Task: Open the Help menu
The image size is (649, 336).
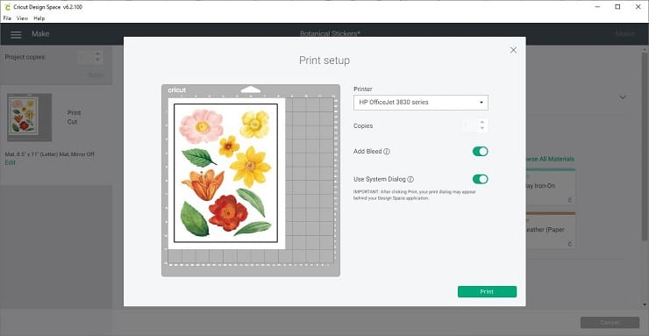Action: [39, 18]
